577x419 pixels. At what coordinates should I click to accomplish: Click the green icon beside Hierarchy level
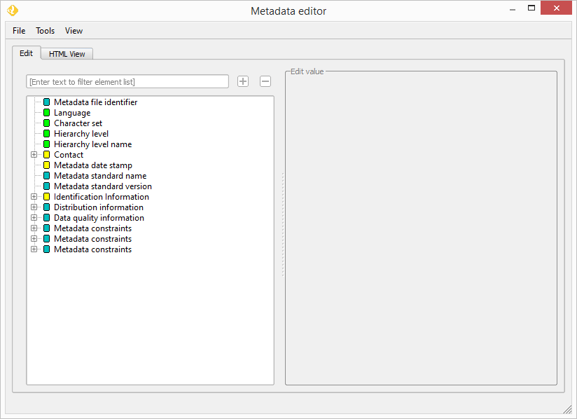click(46, 133)
